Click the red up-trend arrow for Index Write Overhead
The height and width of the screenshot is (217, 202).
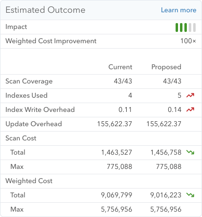coord(190,109)
